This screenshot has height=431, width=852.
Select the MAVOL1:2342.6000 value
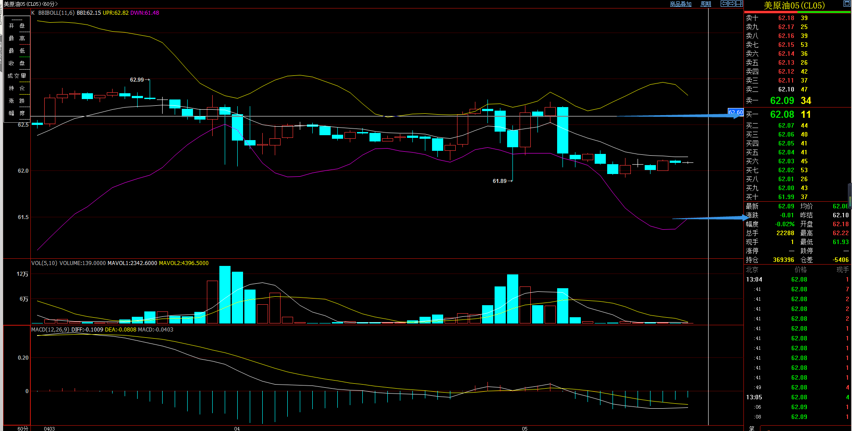[x=132, y=263]
